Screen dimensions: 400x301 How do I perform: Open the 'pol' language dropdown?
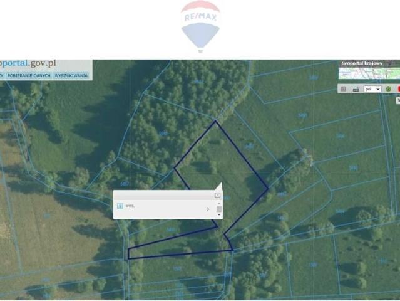pyautogui.click(x=372, y=89)
